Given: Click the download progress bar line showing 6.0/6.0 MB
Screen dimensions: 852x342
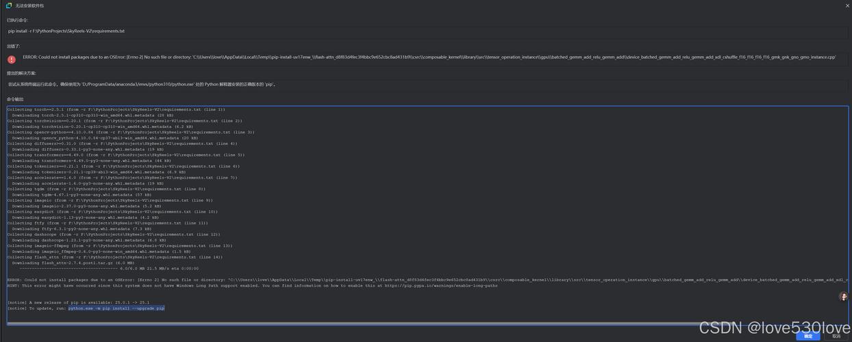Looking at the screenshot, I should click(109, 268).
